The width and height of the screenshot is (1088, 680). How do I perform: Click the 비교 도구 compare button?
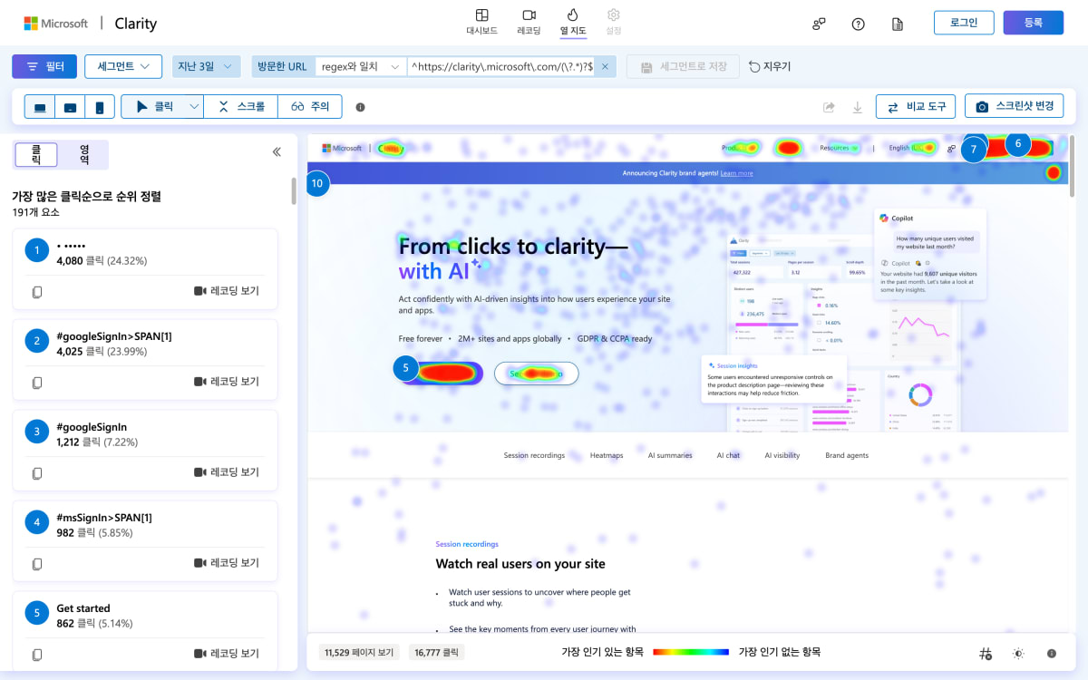916,107
